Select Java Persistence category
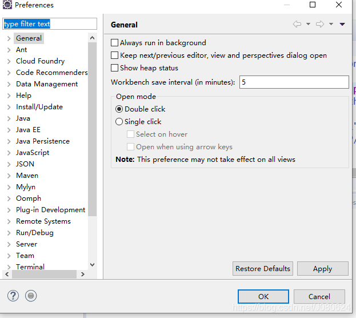The height and width of the screenshot is (318, 356). pos(43,141)
